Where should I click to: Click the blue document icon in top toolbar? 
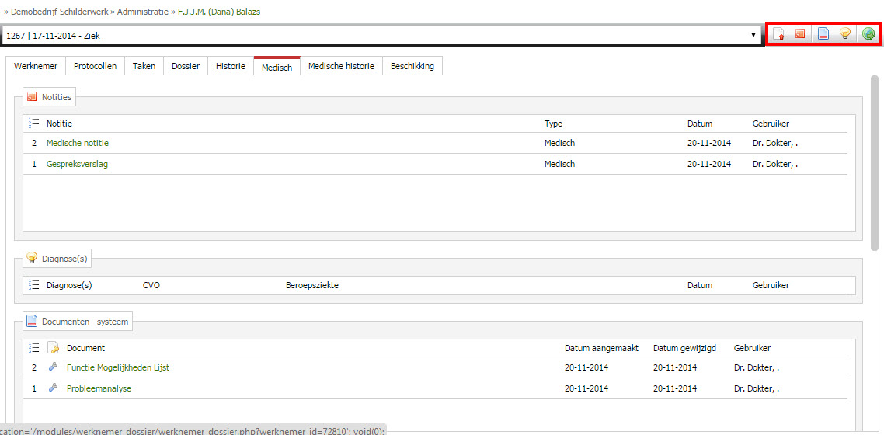click(823, 34)
